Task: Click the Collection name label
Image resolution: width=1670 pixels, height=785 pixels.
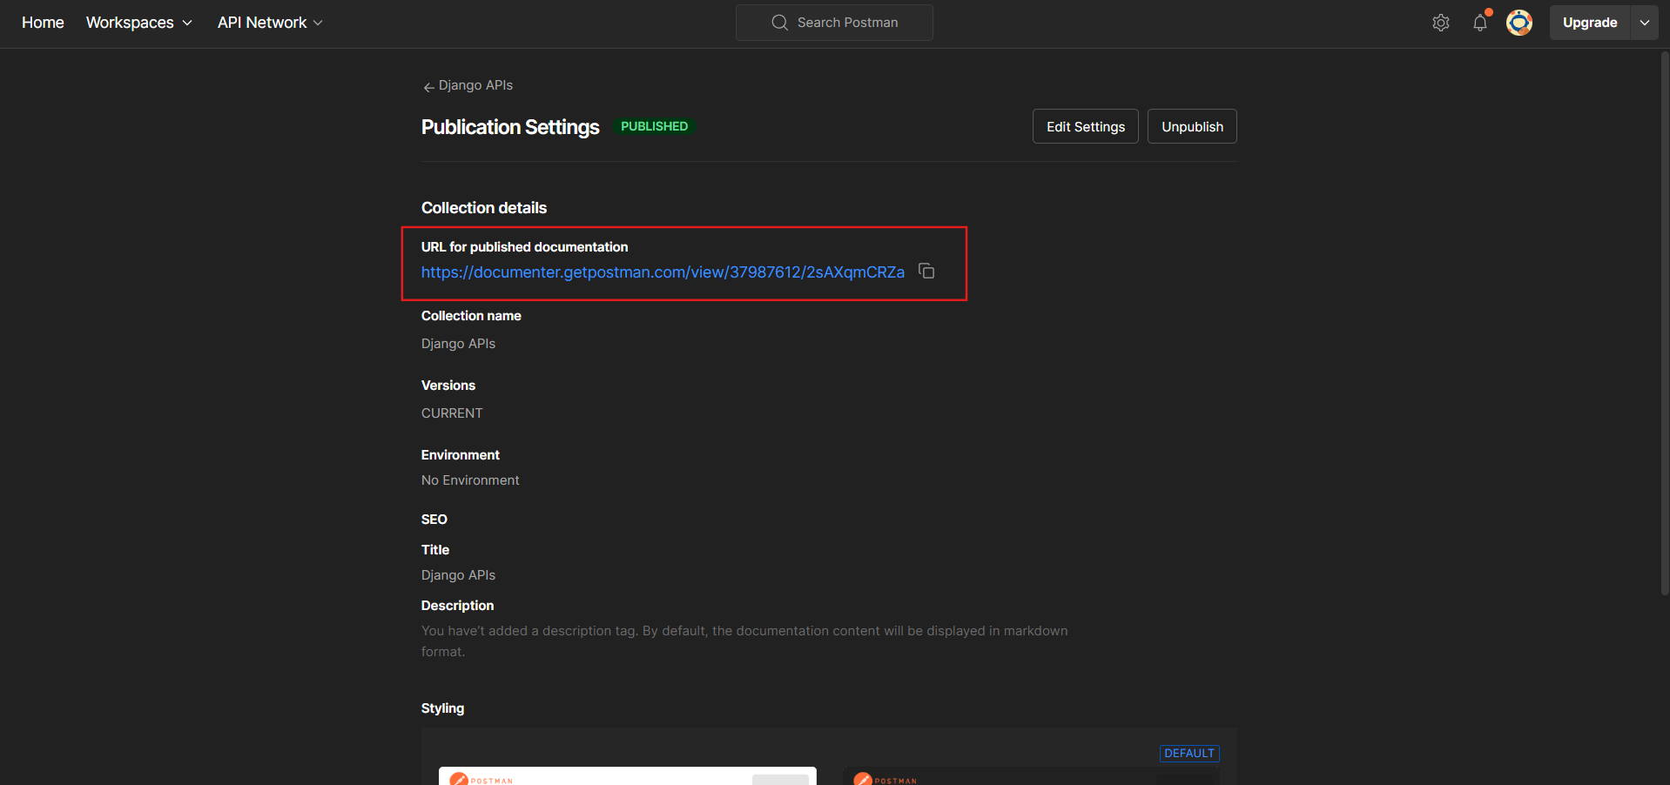Action: (471, 316)
